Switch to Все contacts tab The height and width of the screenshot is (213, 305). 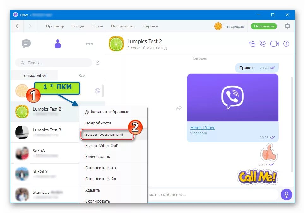coord(81,75)
